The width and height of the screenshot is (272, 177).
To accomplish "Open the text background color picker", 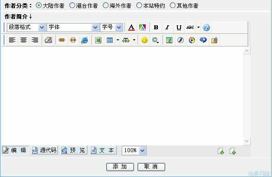I will tap(143, 28).
